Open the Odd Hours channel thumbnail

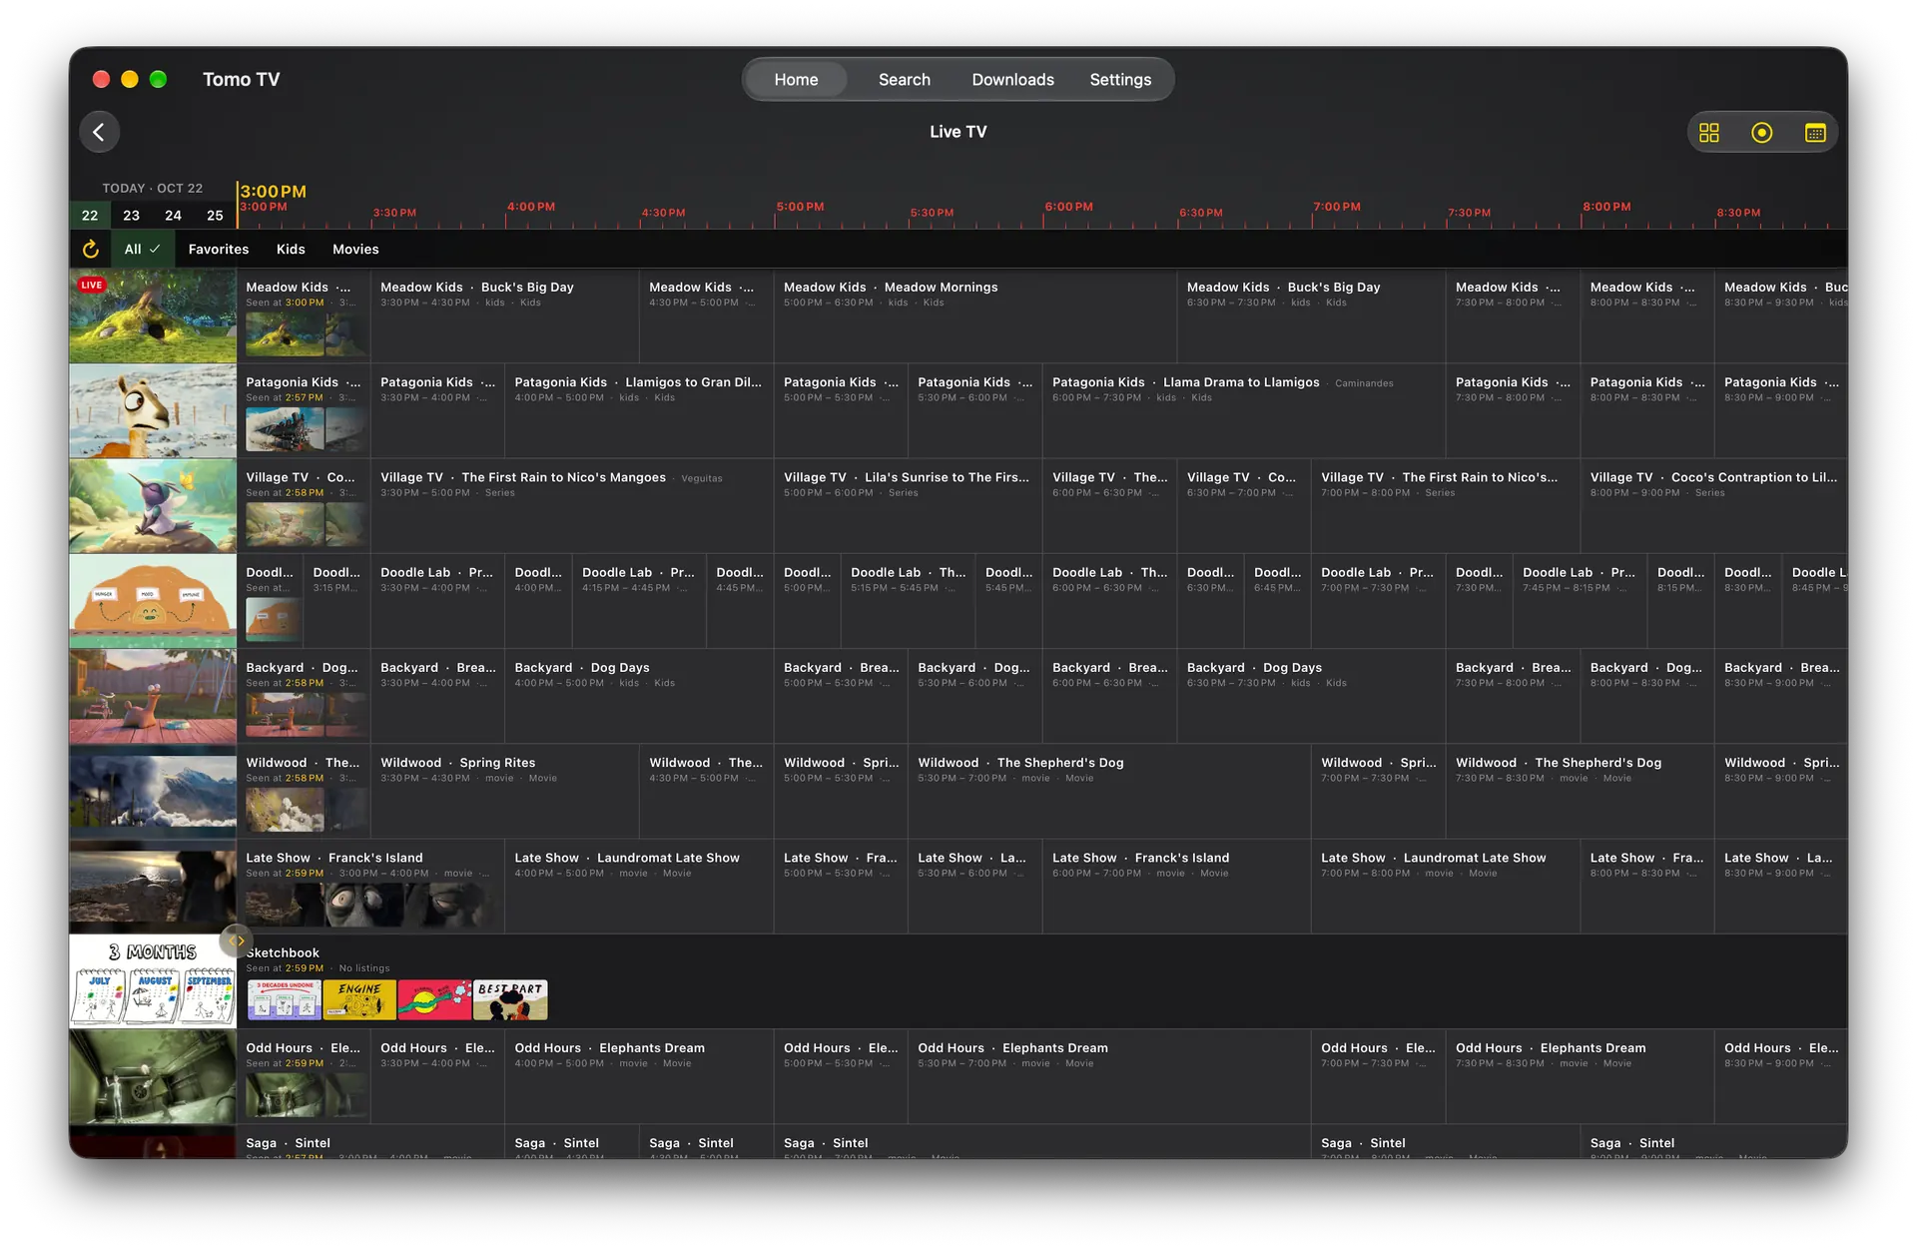(x=153, y=1076)
